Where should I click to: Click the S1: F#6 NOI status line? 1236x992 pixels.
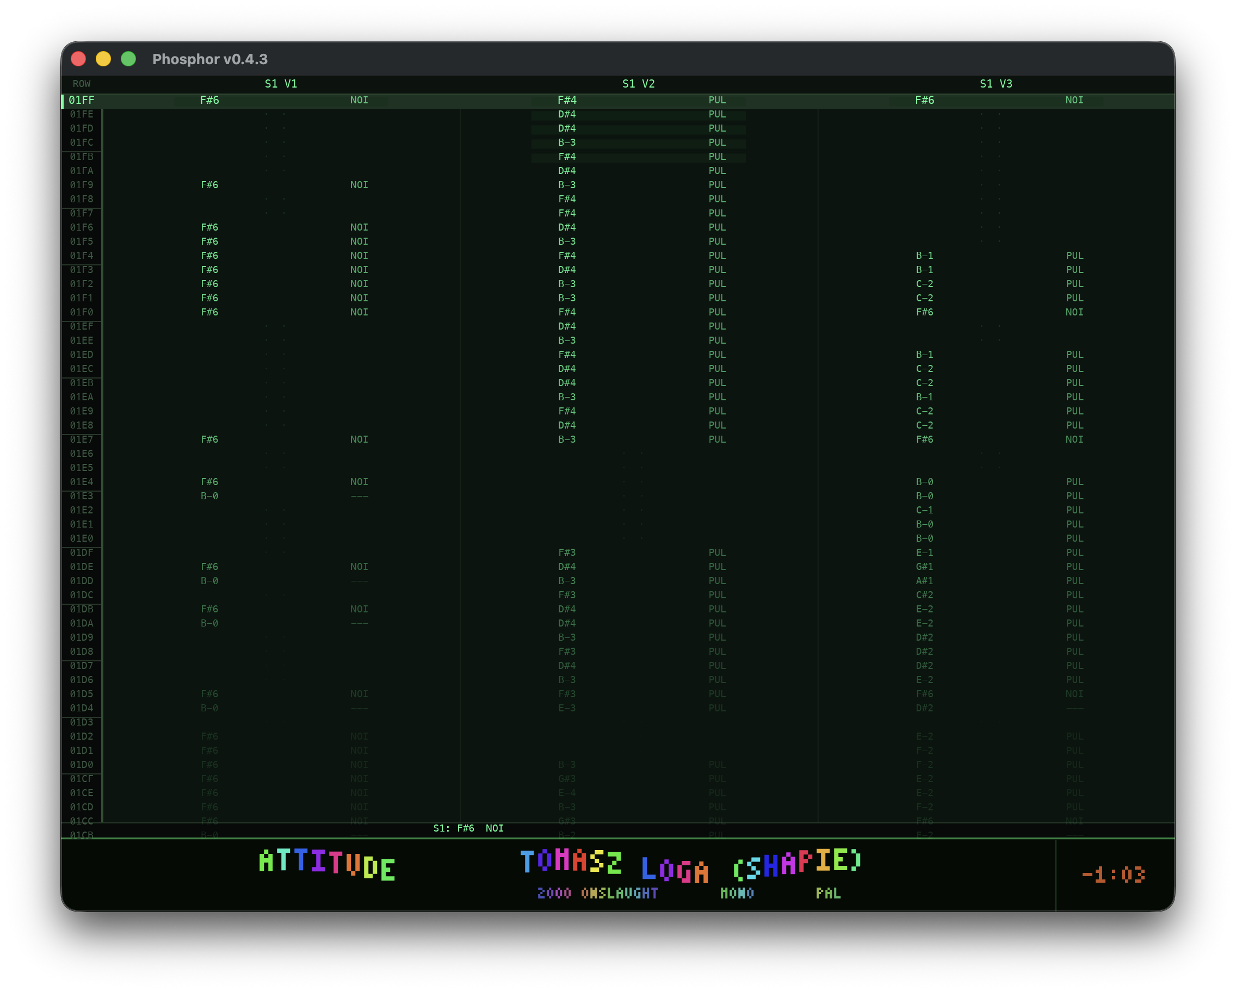(x=468, y=829)
